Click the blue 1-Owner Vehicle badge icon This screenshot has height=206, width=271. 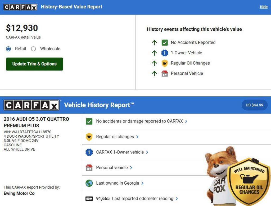point(165,53)
